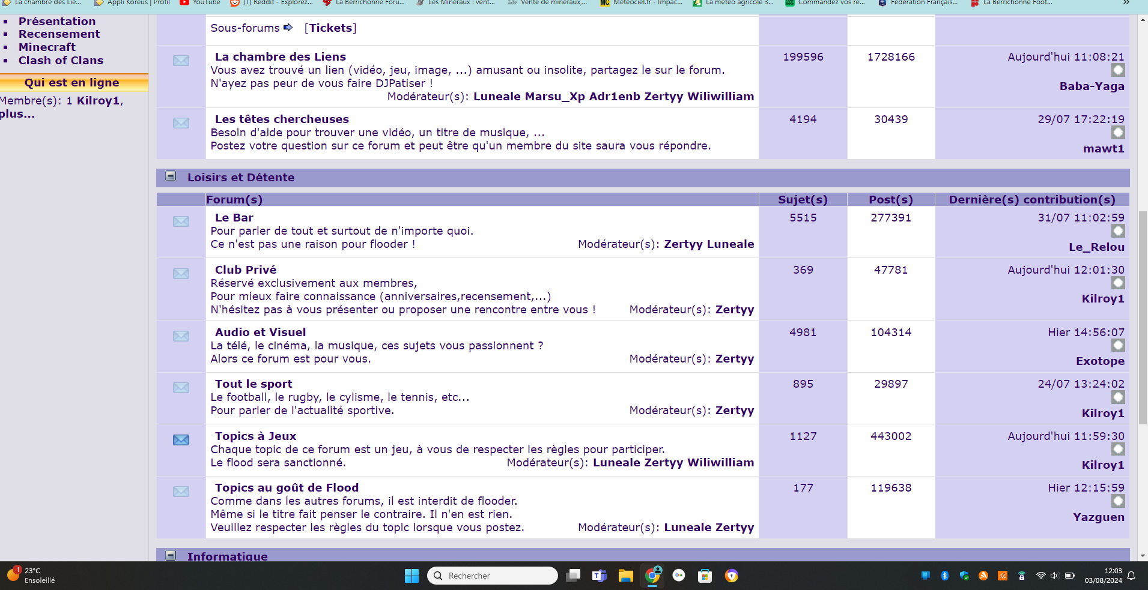The height and width of the screenshot is (590, 1148).
Task: Click the envelope icon beside Le Bar
Action: coord(181,221)
